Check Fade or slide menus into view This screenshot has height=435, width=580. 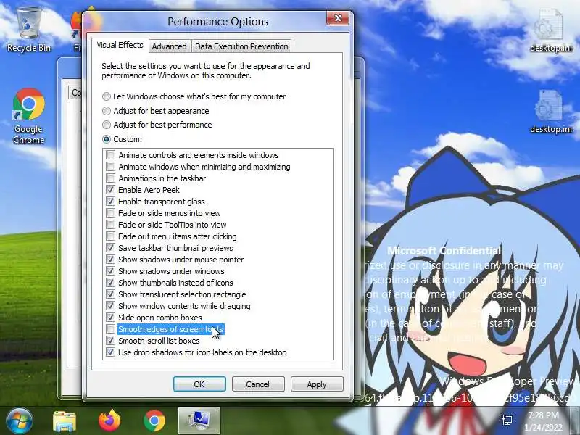(111, 213)
